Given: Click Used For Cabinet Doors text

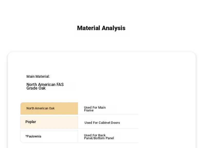Looking at the screenshot, I should (102, 123).
